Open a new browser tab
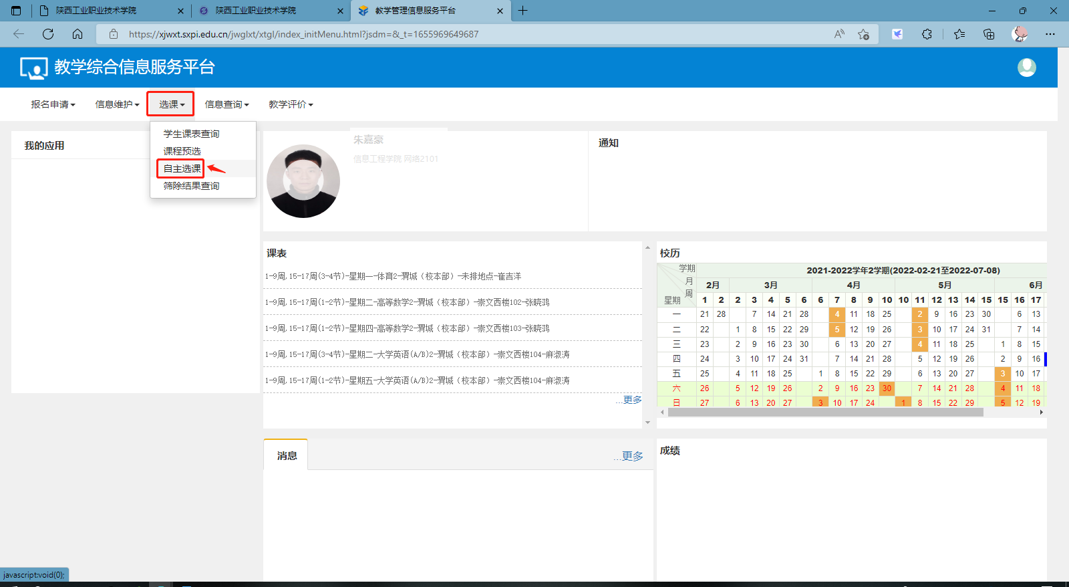This screenshot has height=587, width=1069. (522, 11)
